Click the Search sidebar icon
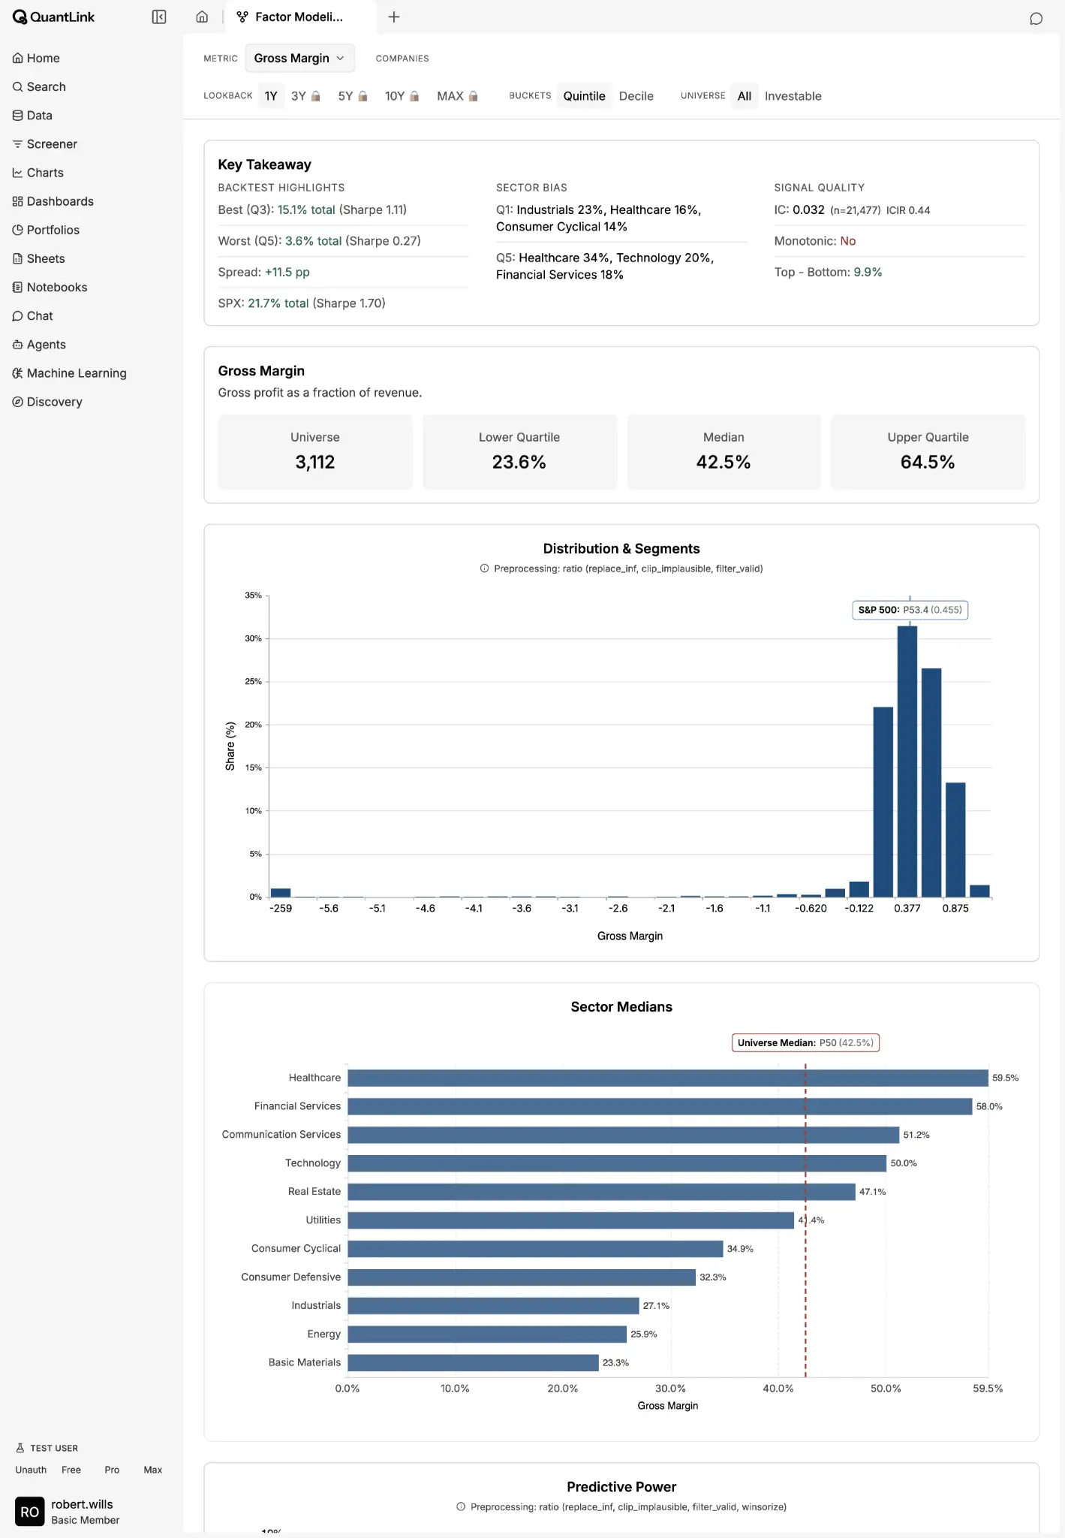 (18, 86)
